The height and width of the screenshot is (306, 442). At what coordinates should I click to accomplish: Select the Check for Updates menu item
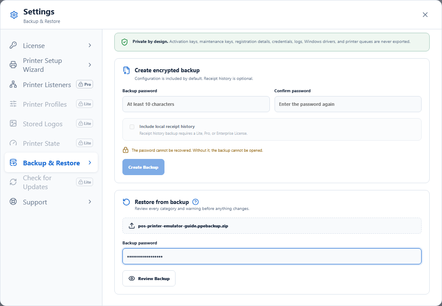click(51, 182)
